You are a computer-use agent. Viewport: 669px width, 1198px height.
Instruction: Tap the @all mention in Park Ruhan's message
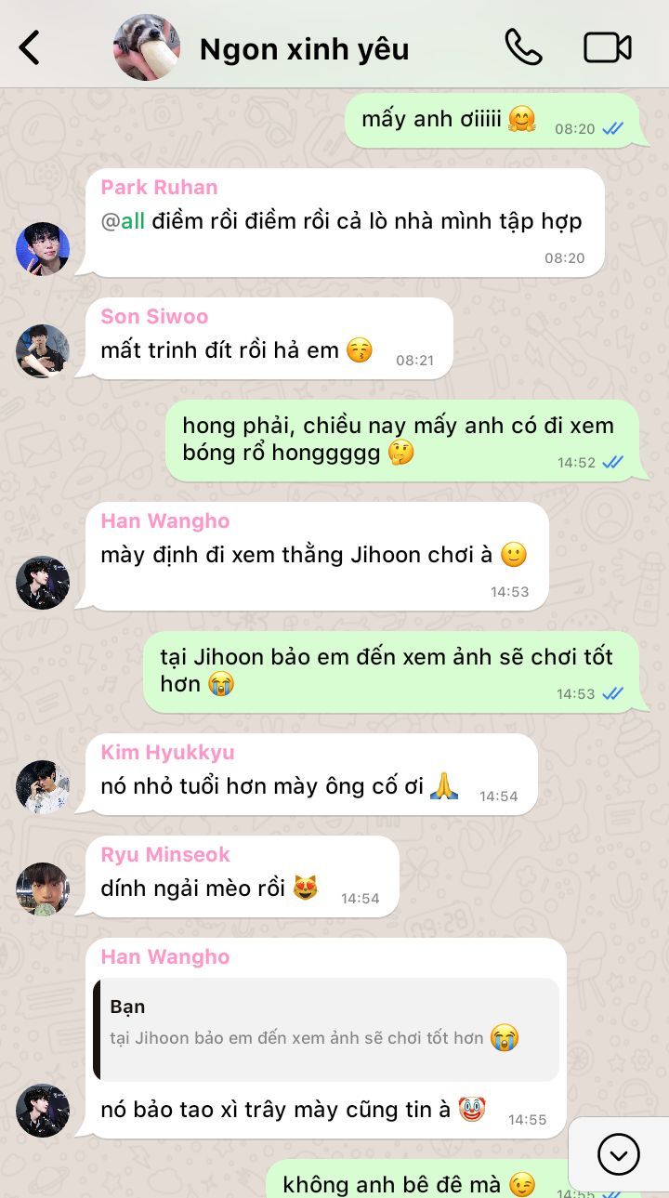point(123,221)
